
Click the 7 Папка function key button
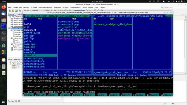click(102, 95)
